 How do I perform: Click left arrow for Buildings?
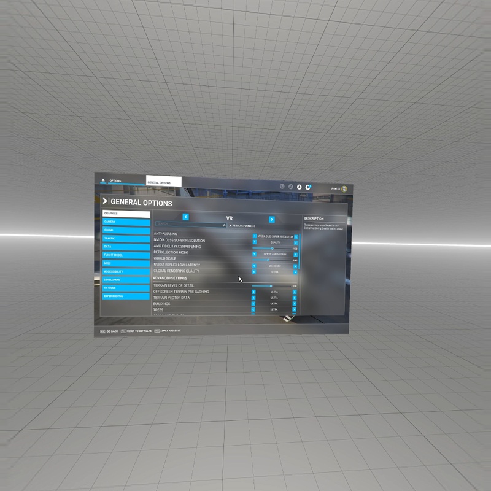pos(253,303)
